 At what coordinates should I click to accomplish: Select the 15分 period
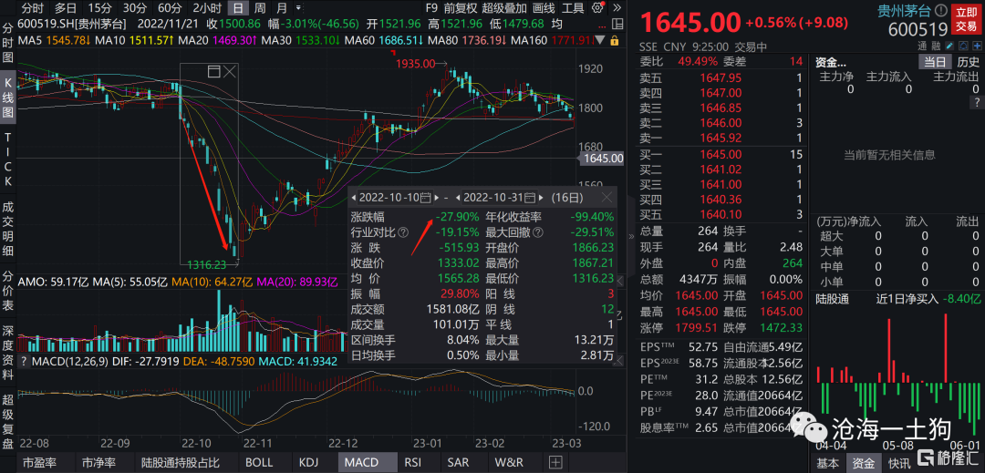[99, 9]
